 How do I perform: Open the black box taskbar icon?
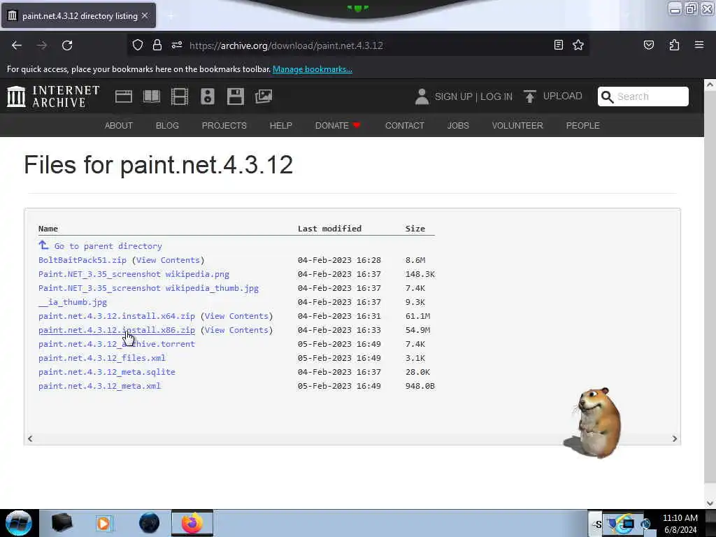pos(62,523)
